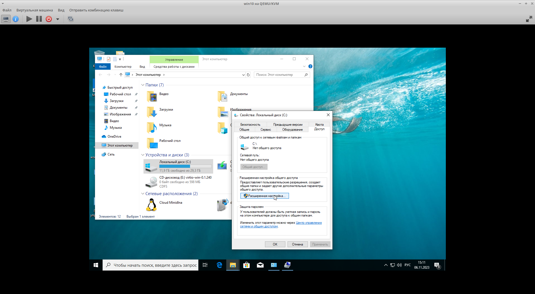Open virtual machine information view
The height and width of the screenshot is (294, 535).
coord(16,19)
